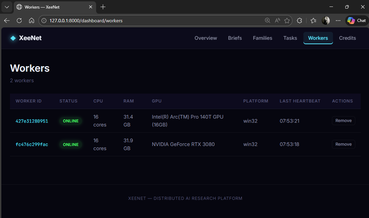The width and height of the screenshot is (369, 218).
Task: Click the XeeNet diamond logo icon
Action: [13, 38]
